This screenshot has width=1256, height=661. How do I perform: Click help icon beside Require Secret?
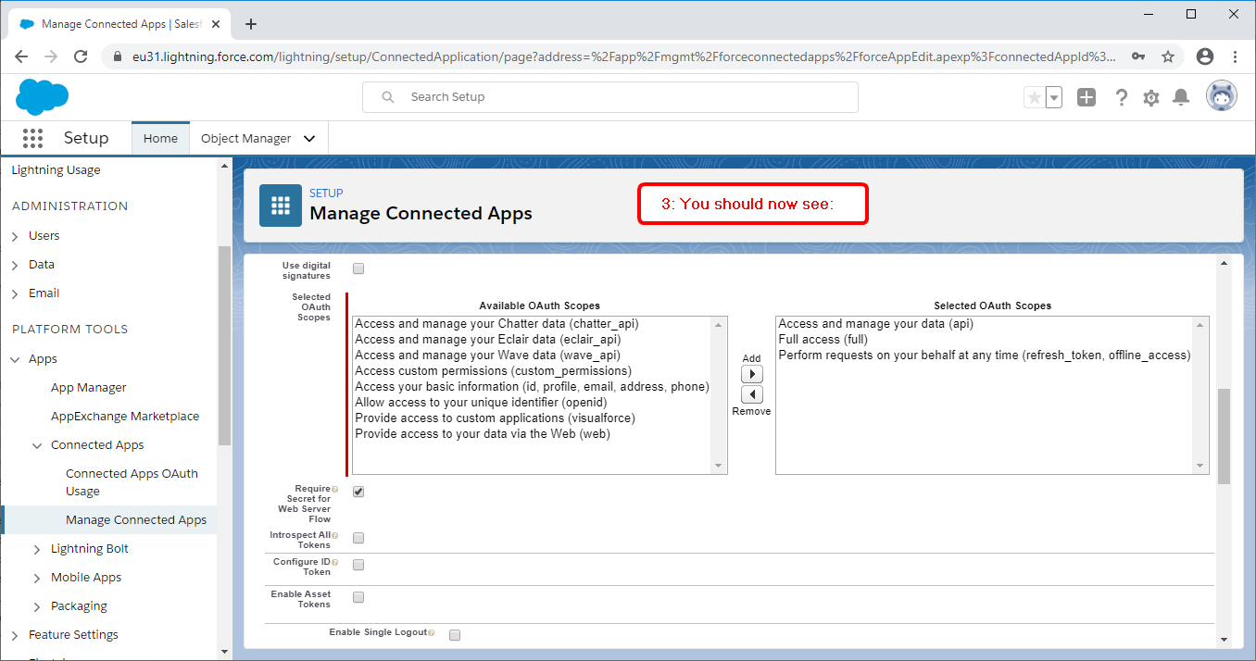point(334,489)
